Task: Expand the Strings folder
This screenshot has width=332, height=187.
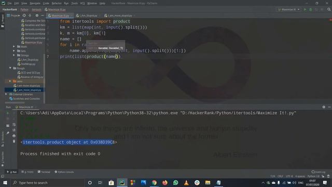Action: 14,55
